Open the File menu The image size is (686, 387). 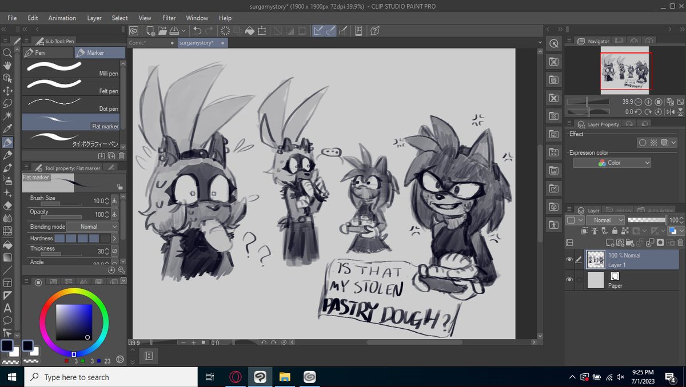coord(12,18)
